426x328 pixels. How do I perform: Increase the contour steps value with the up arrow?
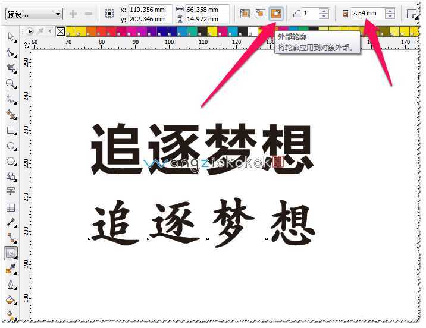pos(324,11)
